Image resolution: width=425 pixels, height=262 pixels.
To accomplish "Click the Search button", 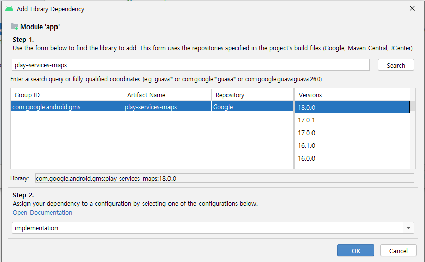I will click(x=395, y=65).
